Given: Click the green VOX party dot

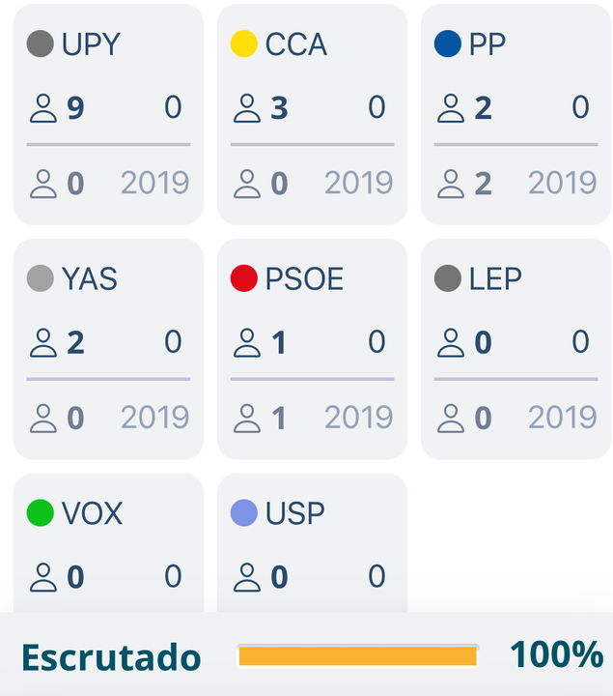Looking at the screenshot, I should click(x=41, y=512).
